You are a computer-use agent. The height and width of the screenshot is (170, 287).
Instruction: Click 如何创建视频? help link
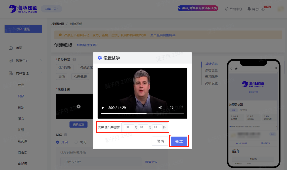(x=87, y=45)
